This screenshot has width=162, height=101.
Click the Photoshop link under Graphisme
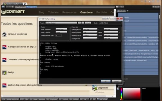100,92
